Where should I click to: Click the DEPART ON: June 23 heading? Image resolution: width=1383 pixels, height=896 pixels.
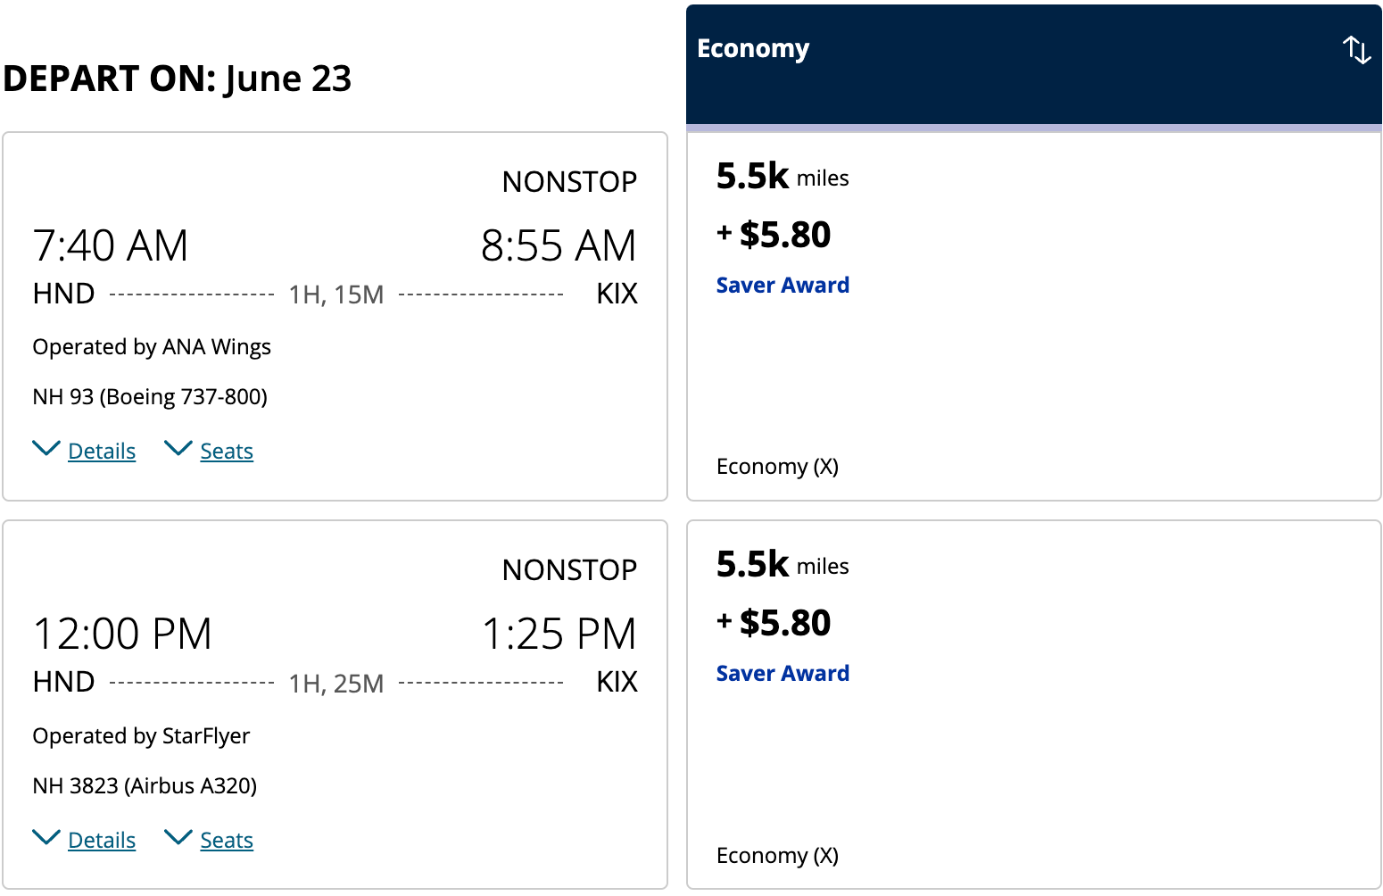(177, 79)
